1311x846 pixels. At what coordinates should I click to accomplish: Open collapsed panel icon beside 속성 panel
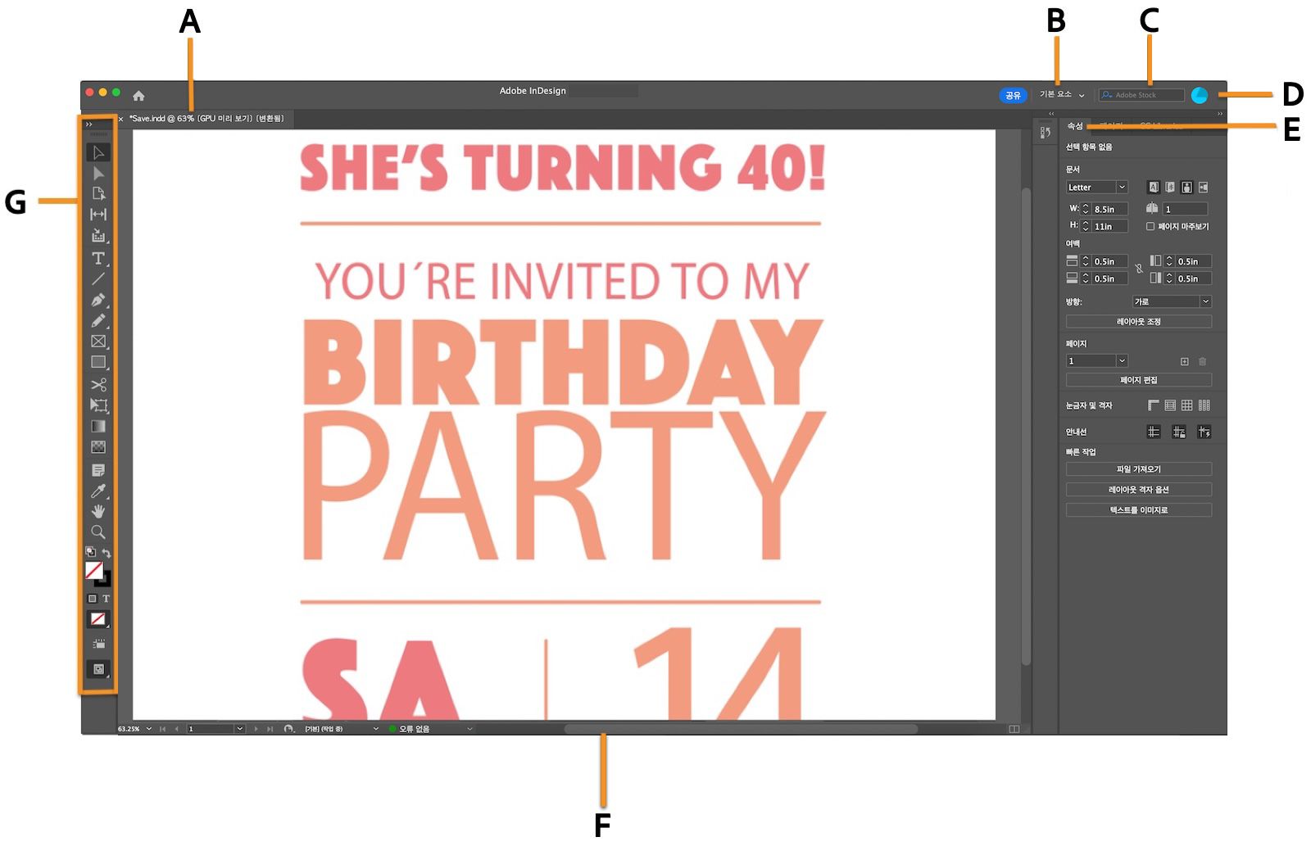pyautogui.click(x=1046, y=133)
